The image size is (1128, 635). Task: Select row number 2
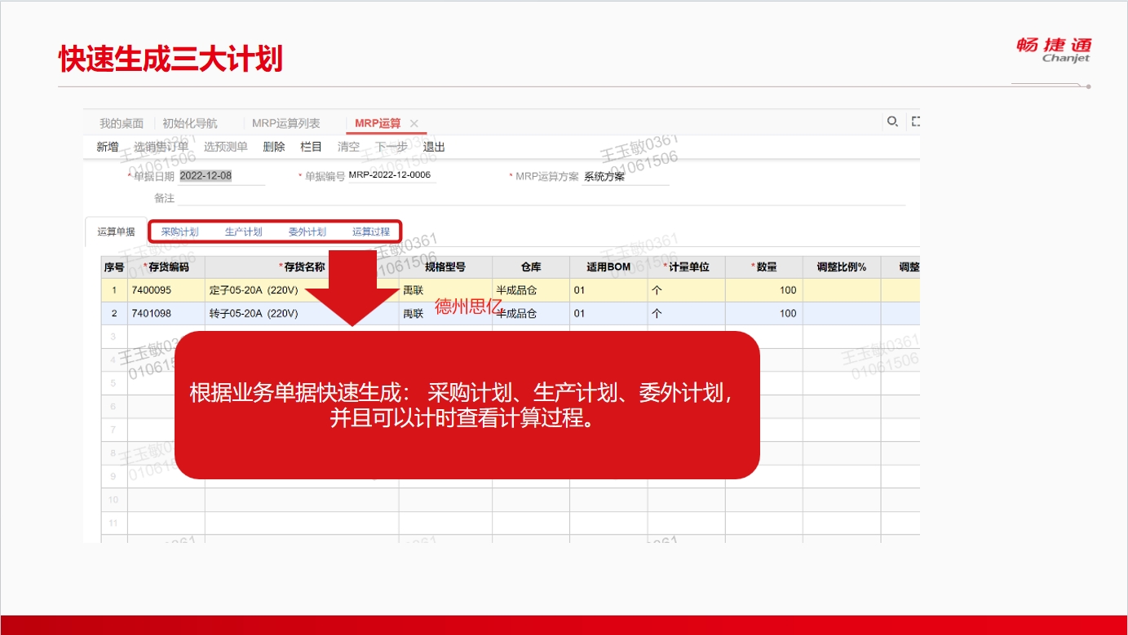click(114, 313)
